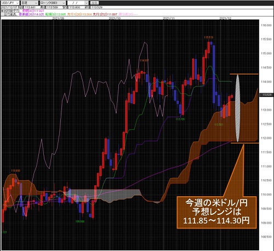Screen dimensions: 274x251
Task: Click the 2021/11 date label on time axis
Action: [169, 19]
